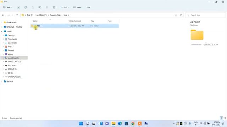Sort by the Type column header
Viewport: 227px width, 127px height.
[x=92, y=21]
